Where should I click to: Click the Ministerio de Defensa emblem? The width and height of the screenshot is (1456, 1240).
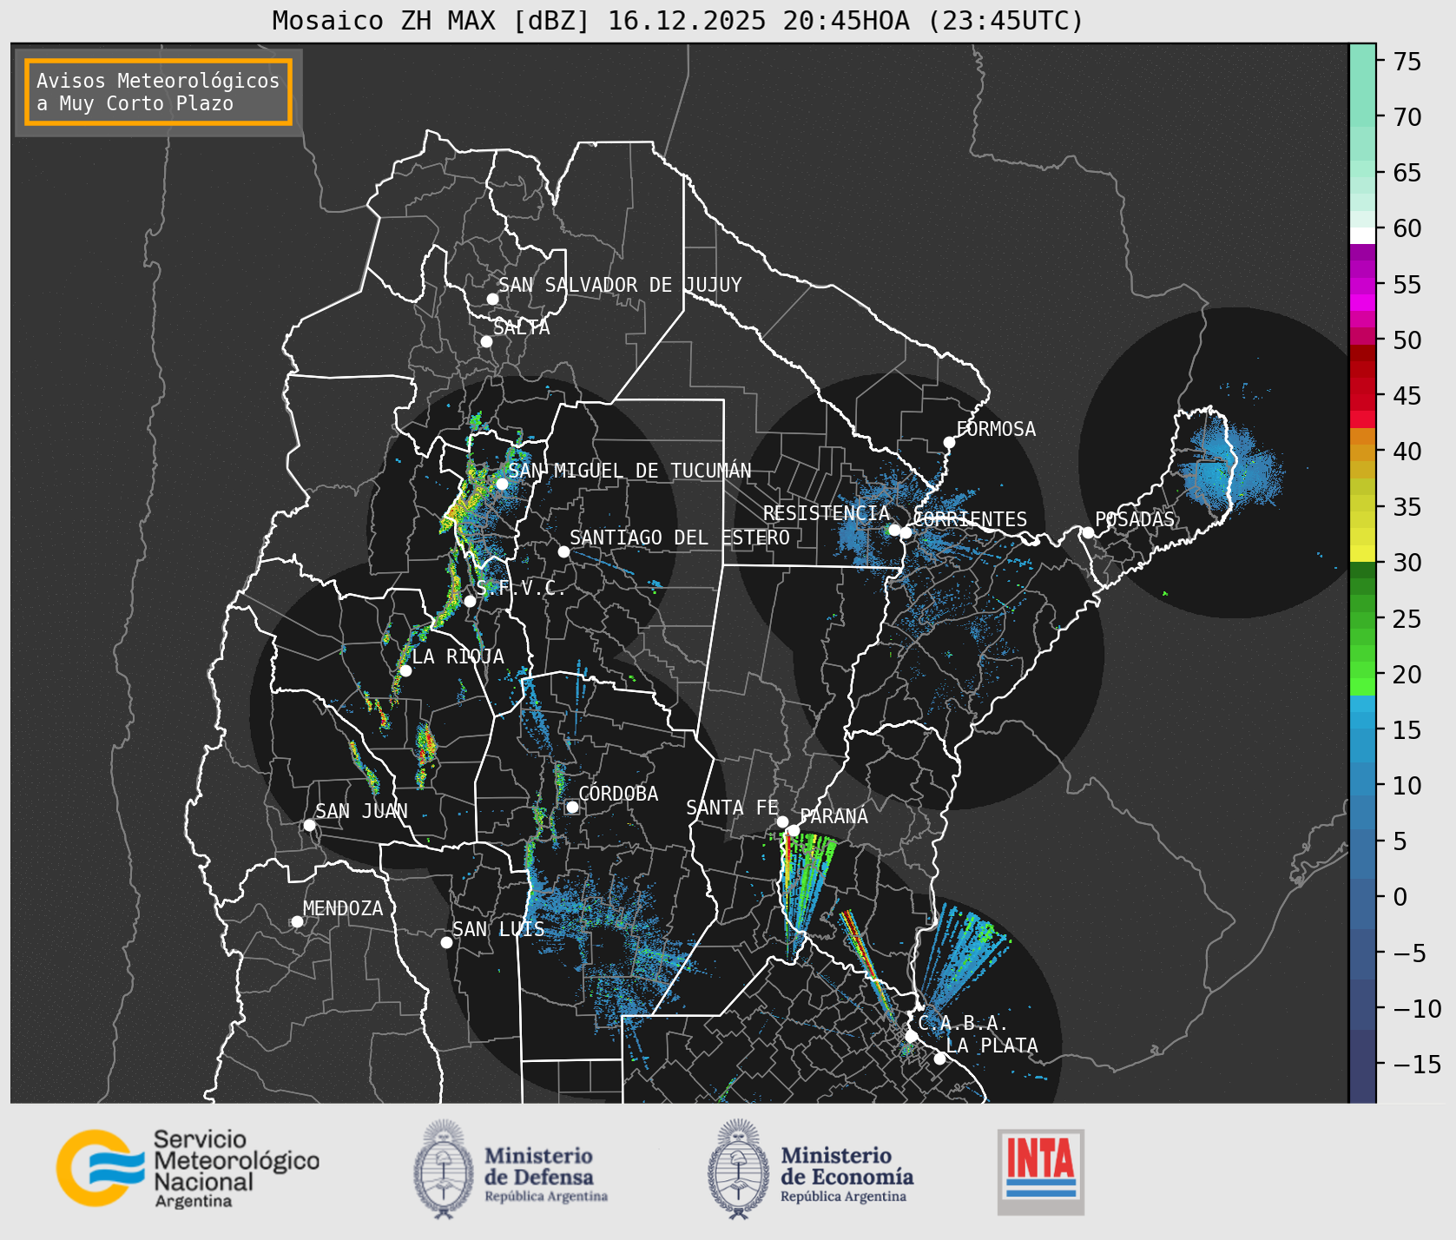(x=445, y=1169)
